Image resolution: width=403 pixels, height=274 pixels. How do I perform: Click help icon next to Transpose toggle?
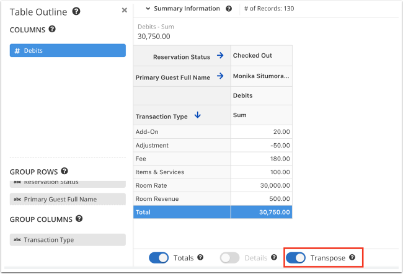[352, 257]
